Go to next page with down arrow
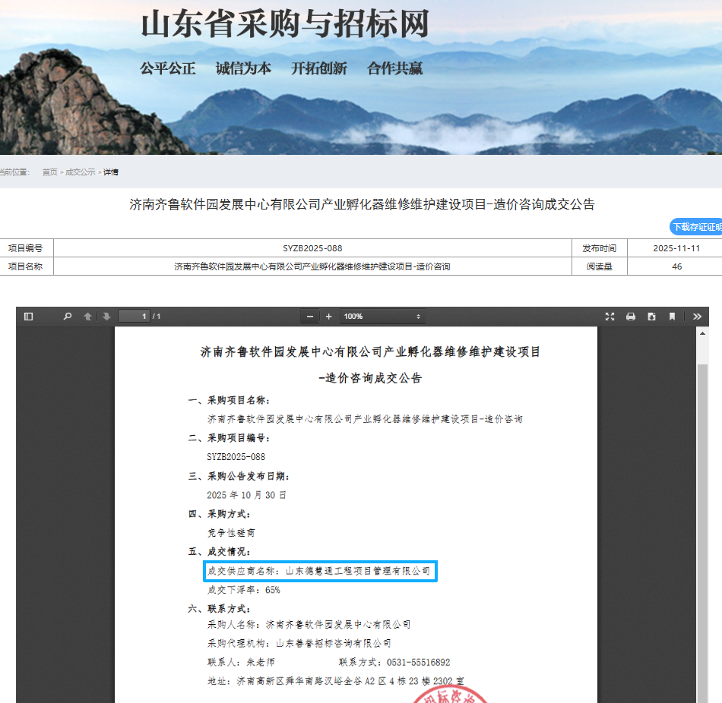The height and width of the screenshot is (703, 722). pos(108,316)
